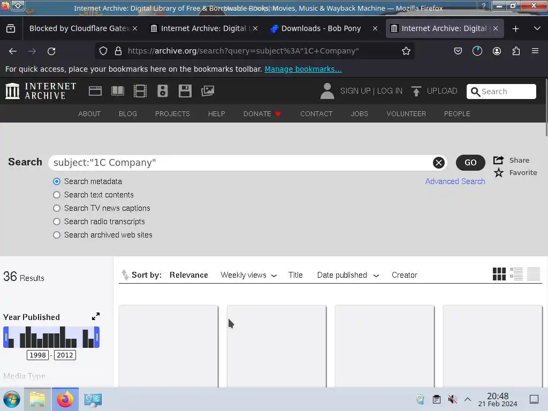548x411 pixels.
Task: Click the 1998 start year field
Action: (x=37, y=355)
